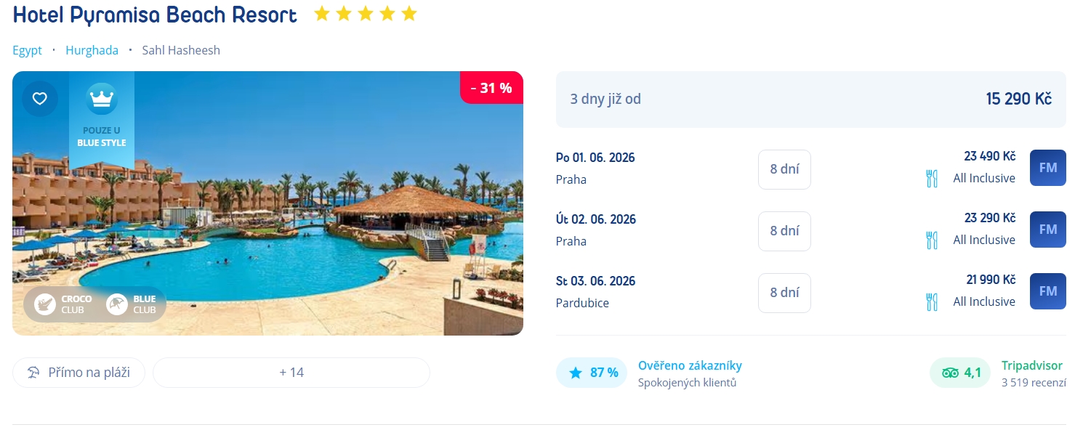1083x430 pixels.
Task: Click the 87 % star rating badge
Action: [592, 373]
